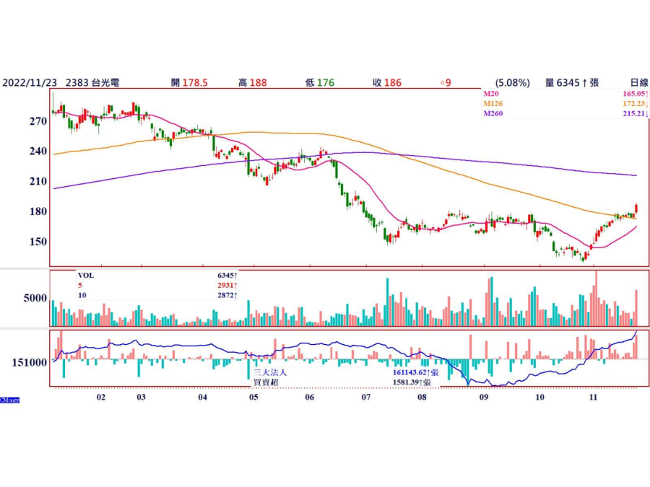This screenshot has height=487, width=650.
Task: Select the 日線 daily chart period label
Action: coord(638,83)
